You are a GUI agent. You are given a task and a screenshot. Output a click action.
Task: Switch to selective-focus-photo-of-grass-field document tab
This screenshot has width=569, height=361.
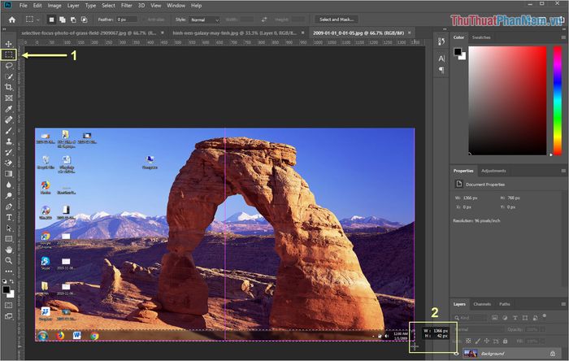tap(89, 33)
